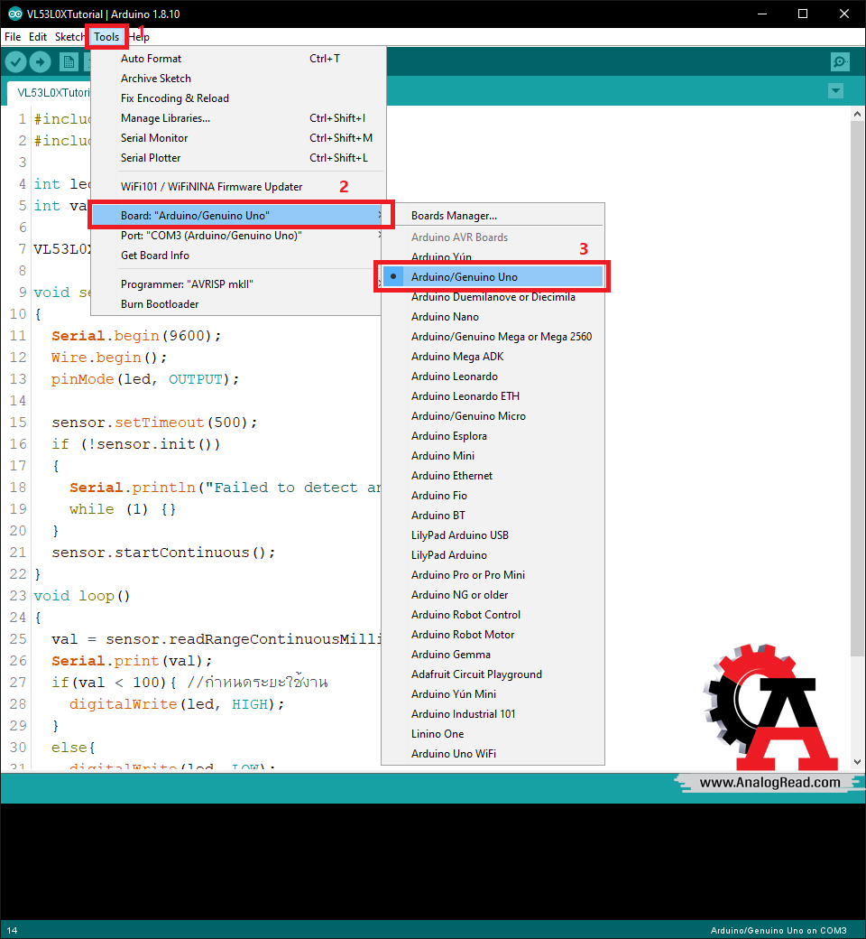Select LilyPad Arduino board

493,554
